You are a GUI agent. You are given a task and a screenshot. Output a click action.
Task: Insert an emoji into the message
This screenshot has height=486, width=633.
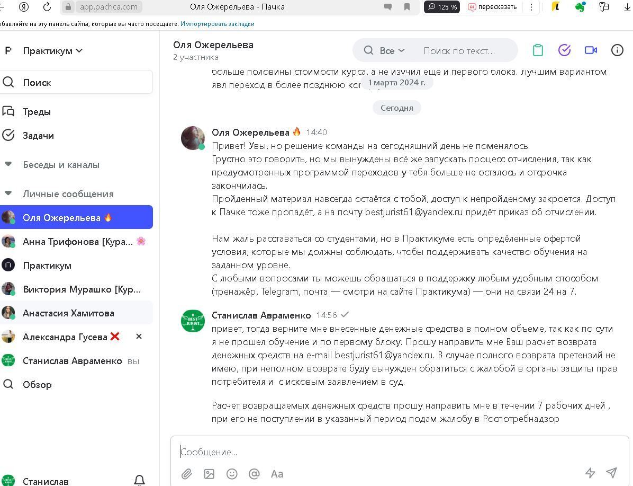click(232, 474)
